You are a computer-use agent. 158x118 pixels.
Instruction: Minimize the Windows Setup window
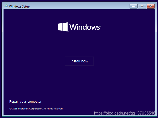(x=133, y=6)
